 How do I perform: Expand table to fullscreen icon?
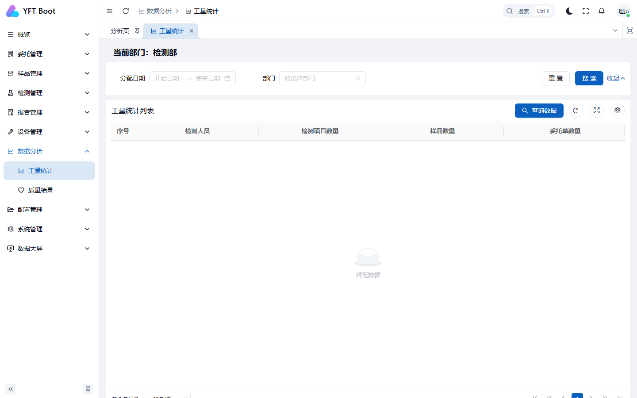coord(597,111)
